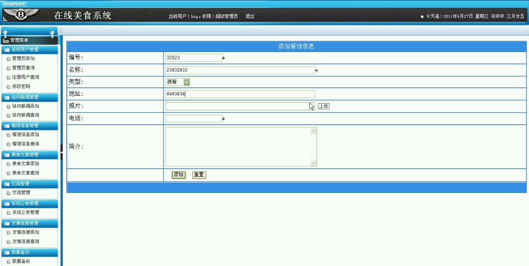Click the 照片 path input field
The image size is (529, 266).
tap(240, 107)
